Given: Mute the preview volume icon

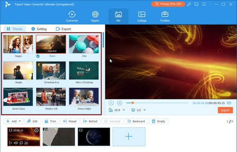Looking at the screenshot, I should [x=229, y=103].
